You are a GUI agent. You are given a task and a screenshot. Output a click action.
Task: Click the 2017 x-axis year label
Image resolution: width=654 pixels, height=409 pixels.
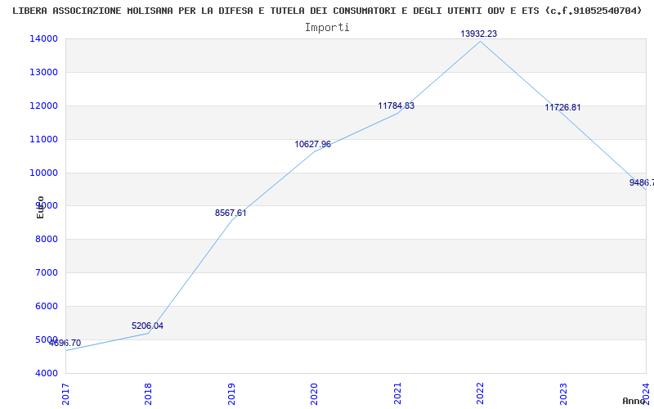coord(66,393)
